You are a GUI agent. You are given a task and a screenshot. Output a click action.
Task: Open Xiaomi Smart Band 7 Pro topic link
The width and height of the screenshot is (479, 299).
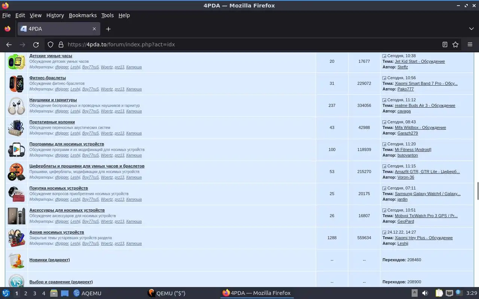point(426,83)
